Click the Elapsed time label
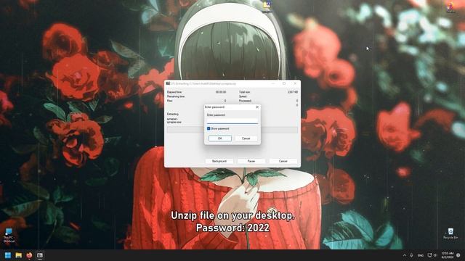This screenshot has width=465, height=261. click(x=174, y=92)
